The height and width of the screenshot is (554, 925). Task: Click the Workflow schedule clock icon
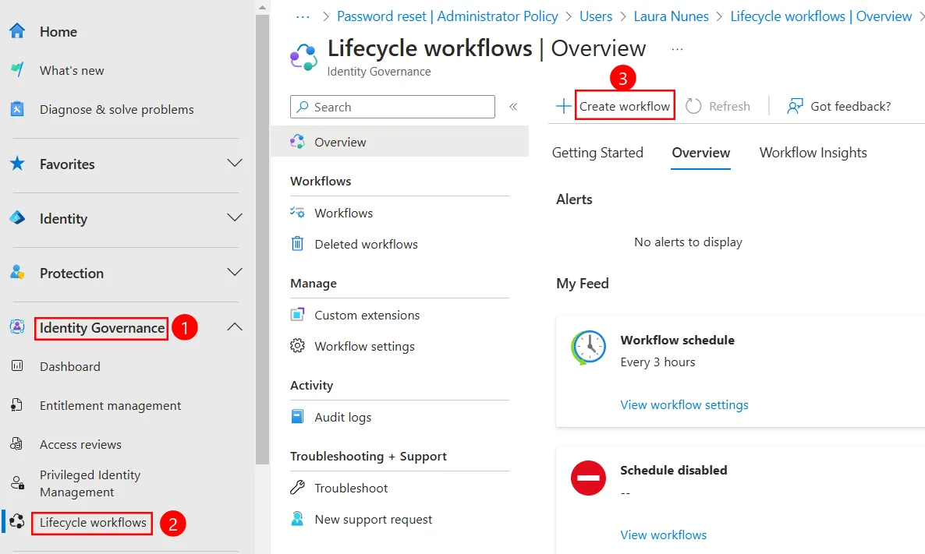pos(588,348)
